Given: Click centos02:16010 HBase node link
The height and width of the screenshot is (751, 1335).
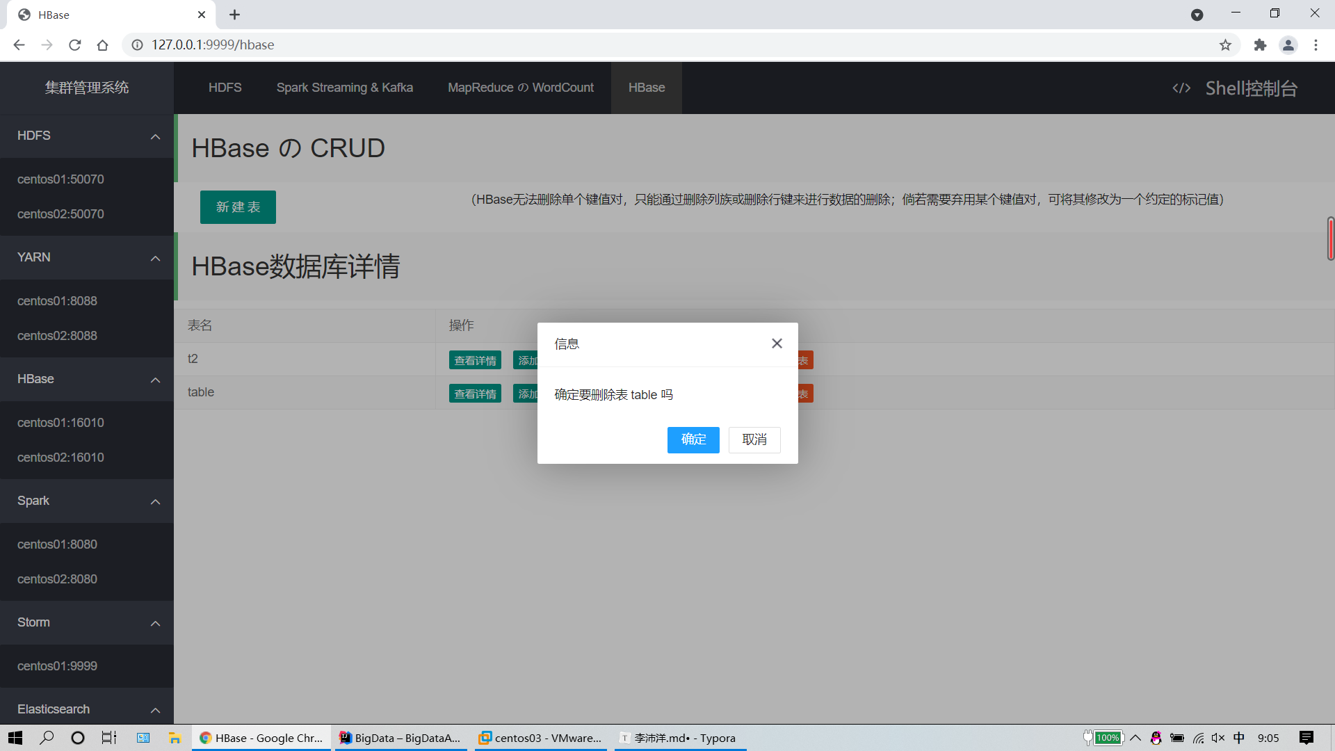Looking at the screenshot, I should (x=60, y=457).
